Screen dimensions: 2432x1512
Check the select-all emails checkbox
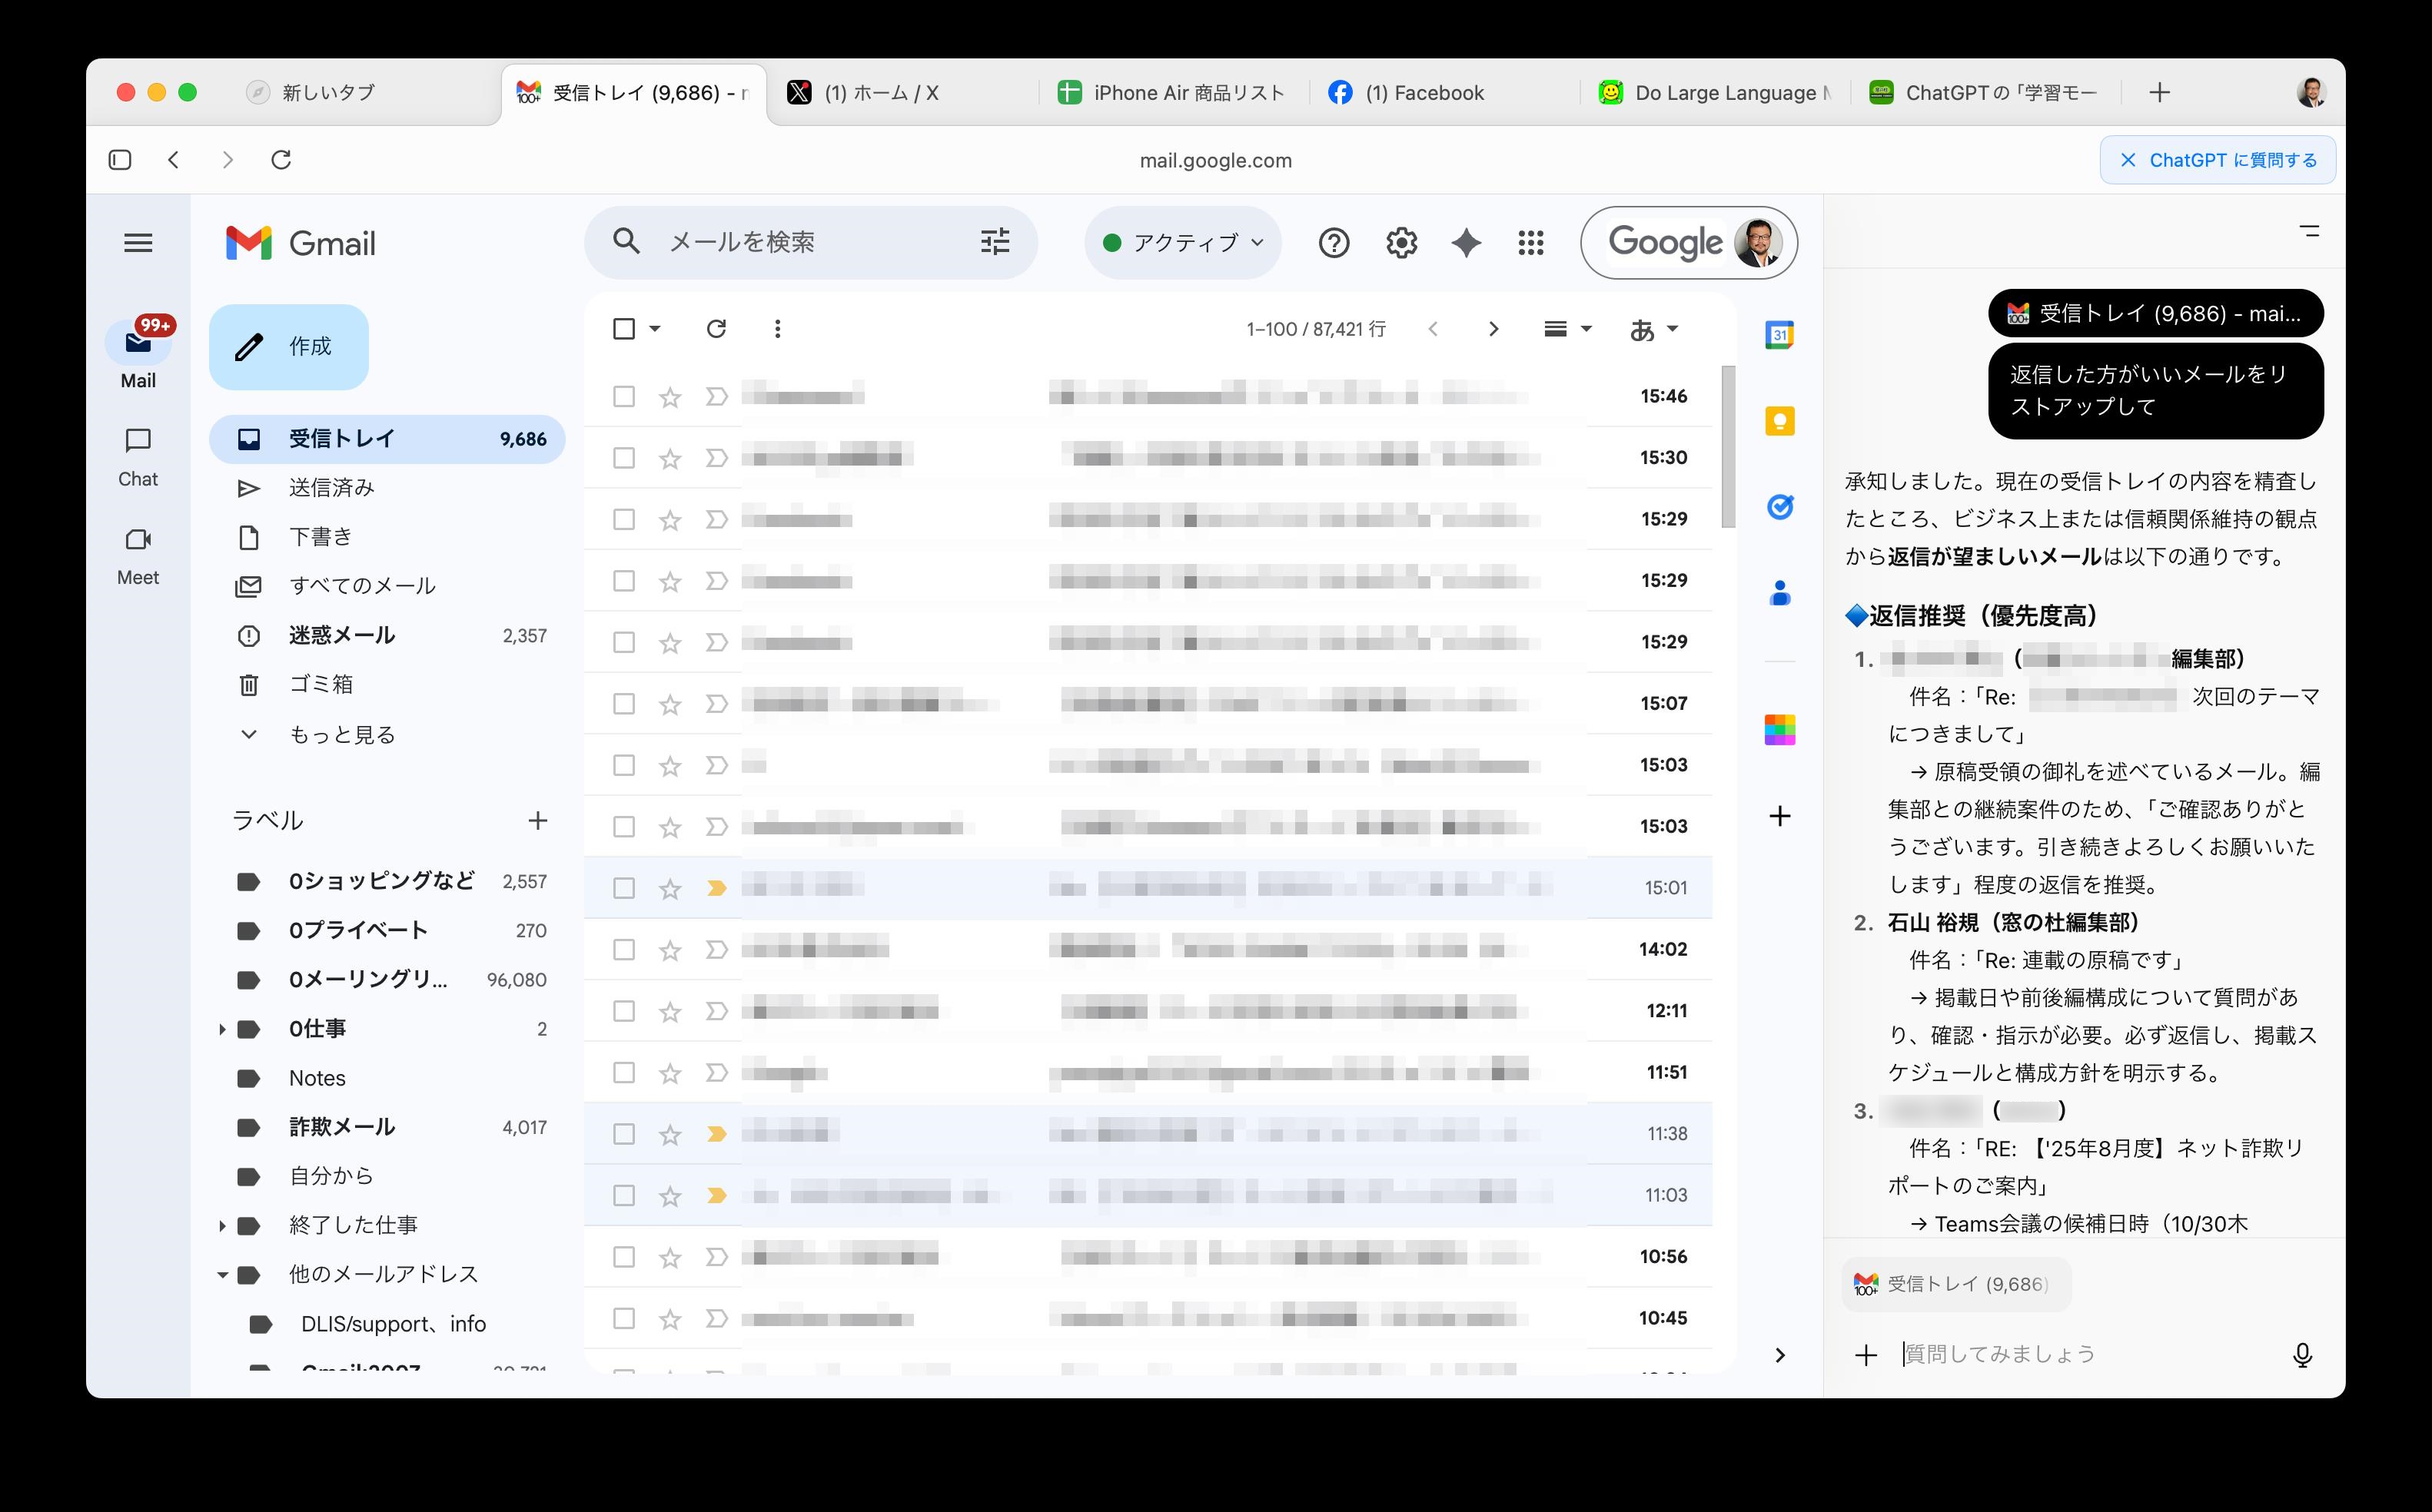[623, 328]
